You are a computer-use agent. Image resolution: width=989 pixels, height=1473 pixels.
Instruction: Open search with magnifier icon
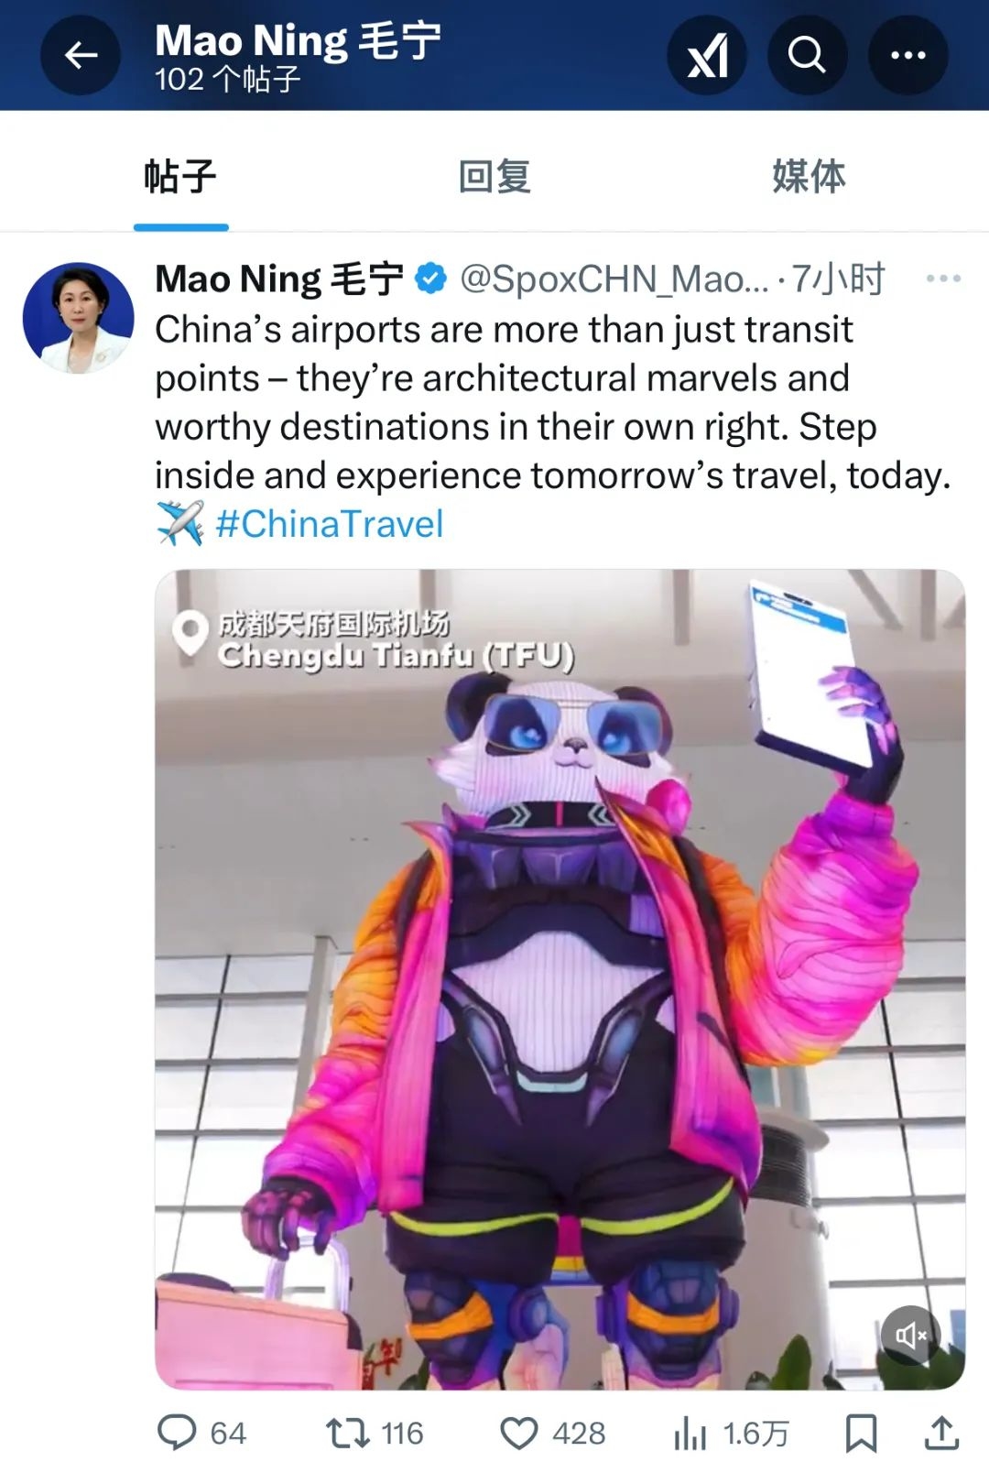(x=807, y=56)
